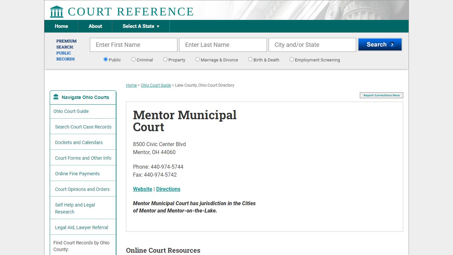
Task: Open the Home breadcrumb link
Action: [131, 85]
